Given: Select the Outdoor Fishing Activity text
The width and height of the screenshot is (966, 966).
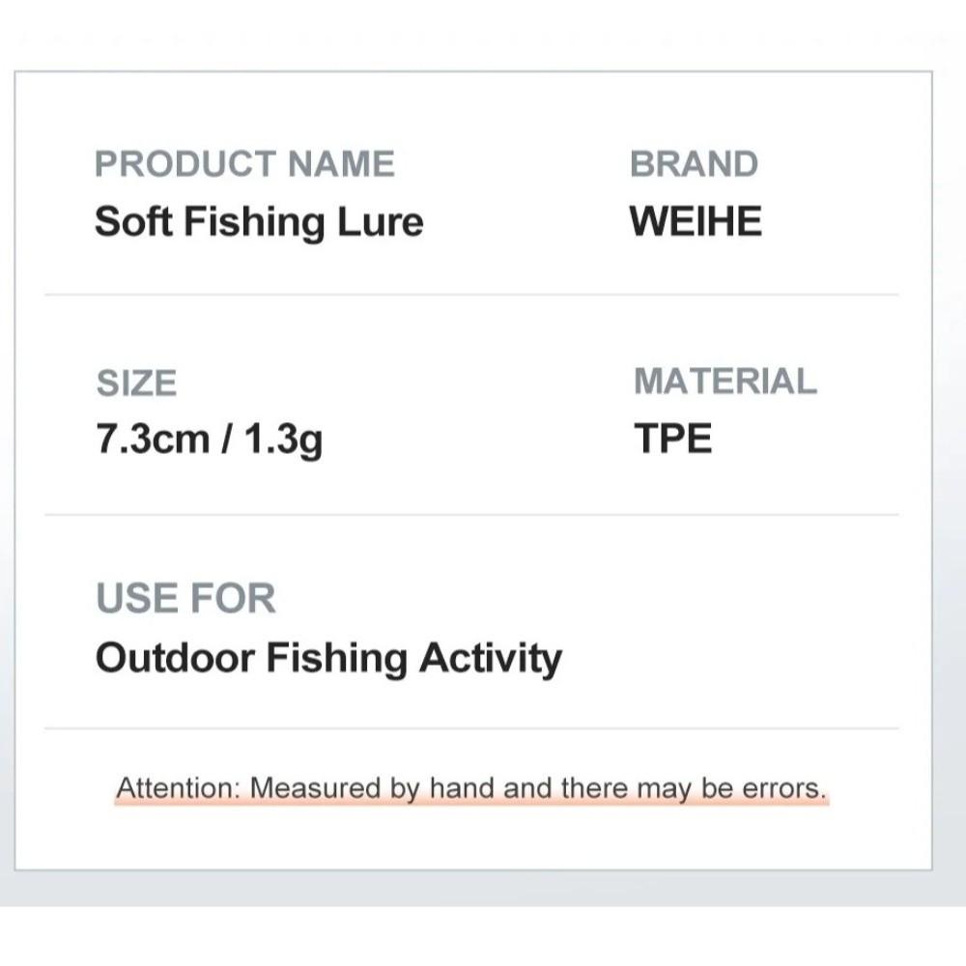Looking at the screenshot, I should (x=328, y=659).
